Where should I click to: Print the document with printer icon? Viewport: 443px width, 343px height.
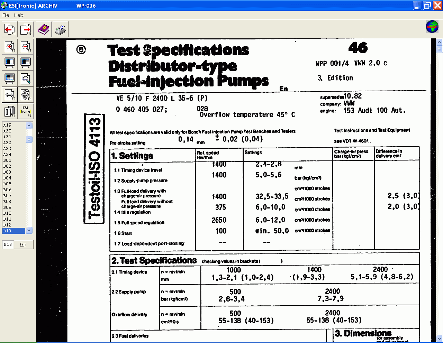(x=60, y=29)
